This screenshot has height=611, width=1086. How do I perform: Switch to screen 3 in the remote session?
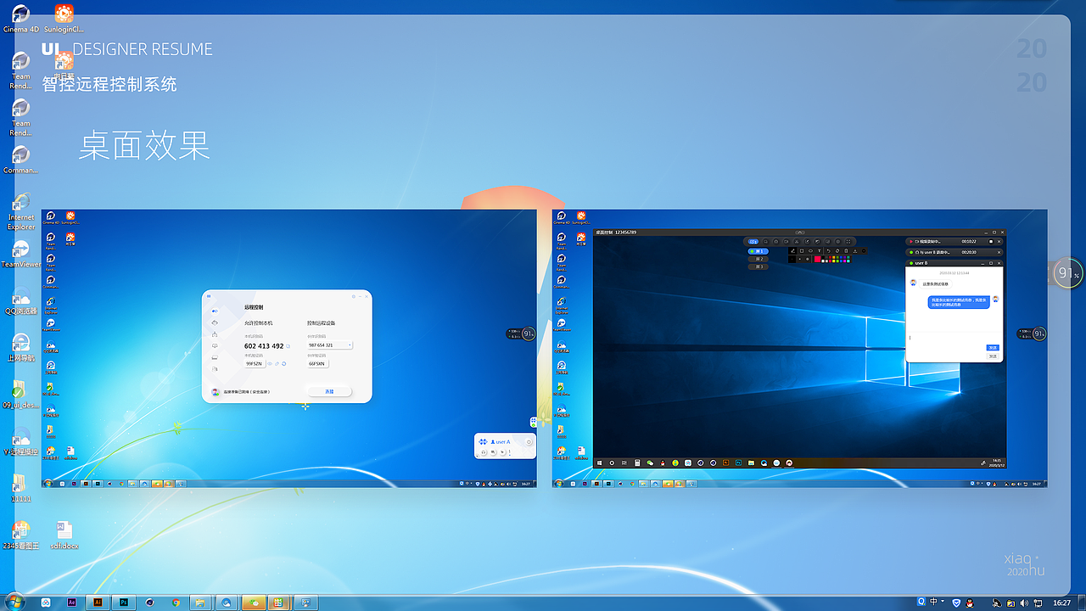click(758, 266)
